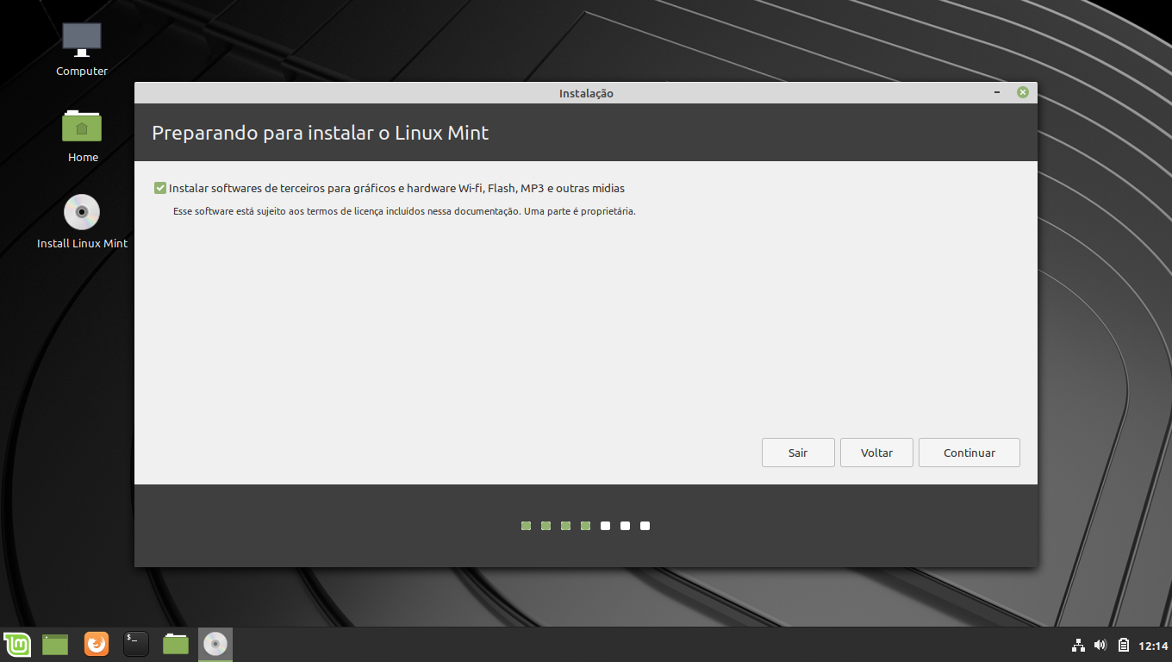1172x662 pixels.
Task: Launch Firefox from the taskbar
Action: [97, 644]
